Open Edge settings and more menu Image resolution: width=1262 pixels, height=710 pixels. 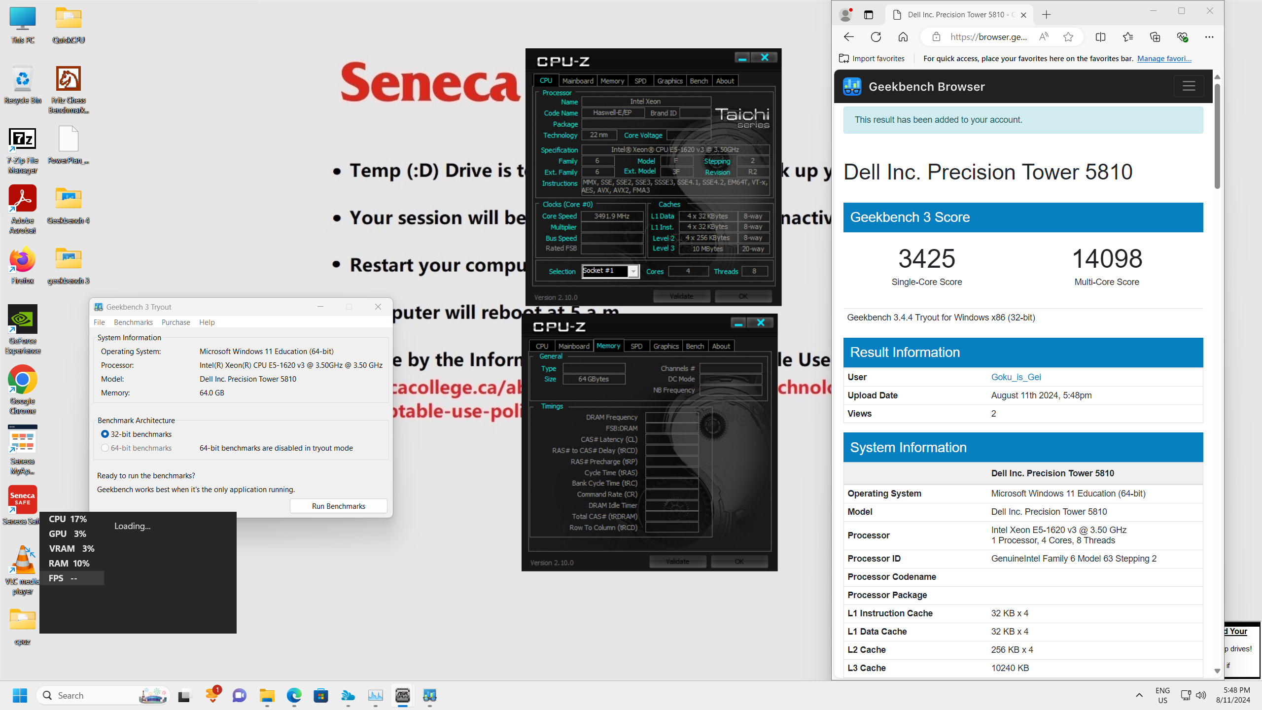click(x=1209, y=37)
